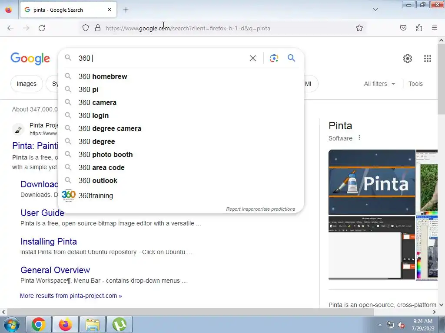Open uTorrent from the taskbar
Viewport: 445px width, 333px height.
120,324
